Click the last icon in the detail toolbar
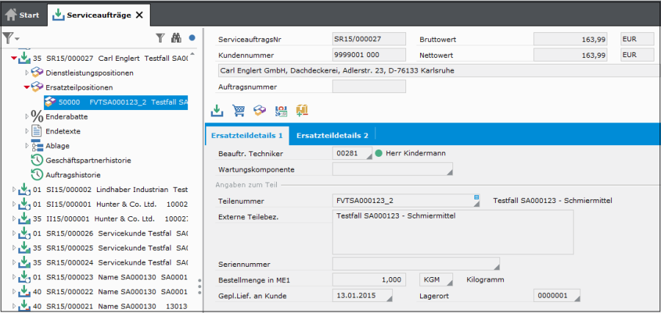Screen dimensions: 661x313 point(302,111)
